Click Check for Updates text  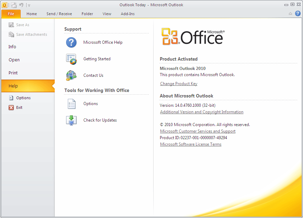(x=100, y=120)
